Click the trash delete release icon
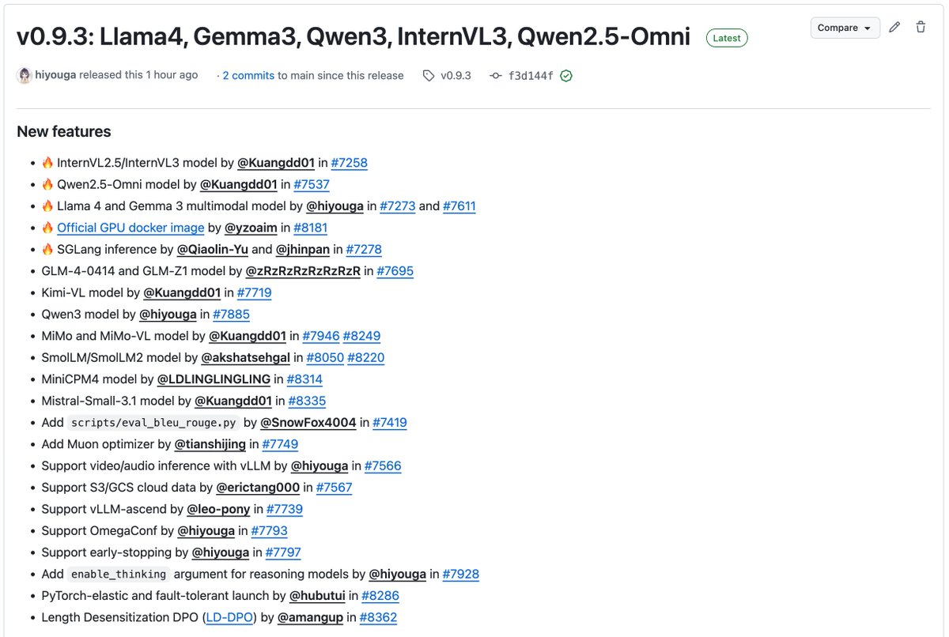 point(921,28)
